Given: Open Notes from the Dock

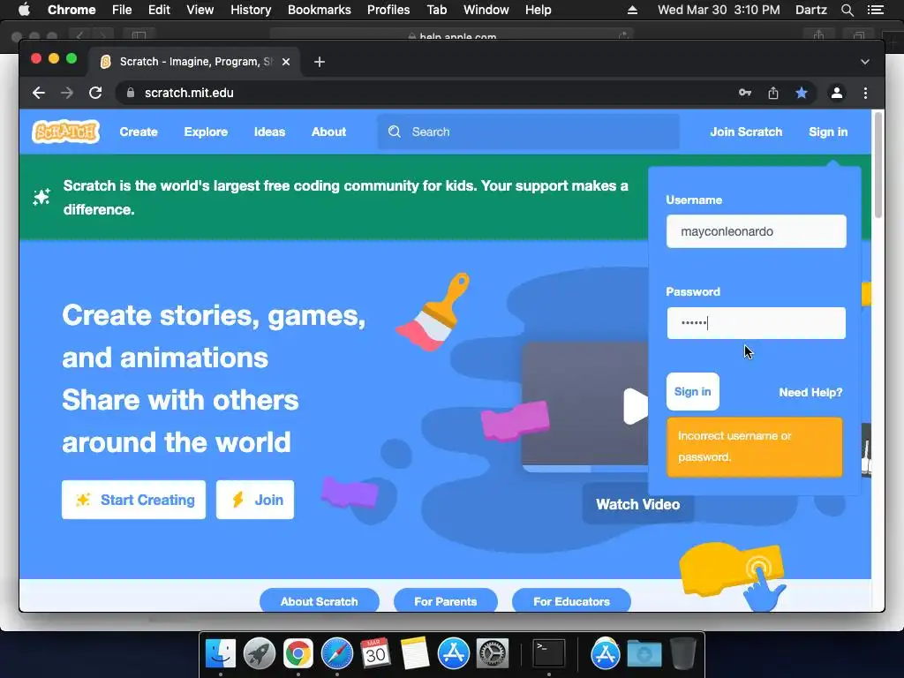Looking at the screenshot, I should (x=415, y=653).
